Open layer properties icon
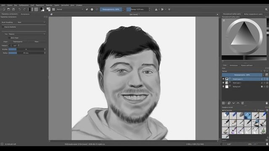This screenshot has height=151, width=269. (243, 103)
